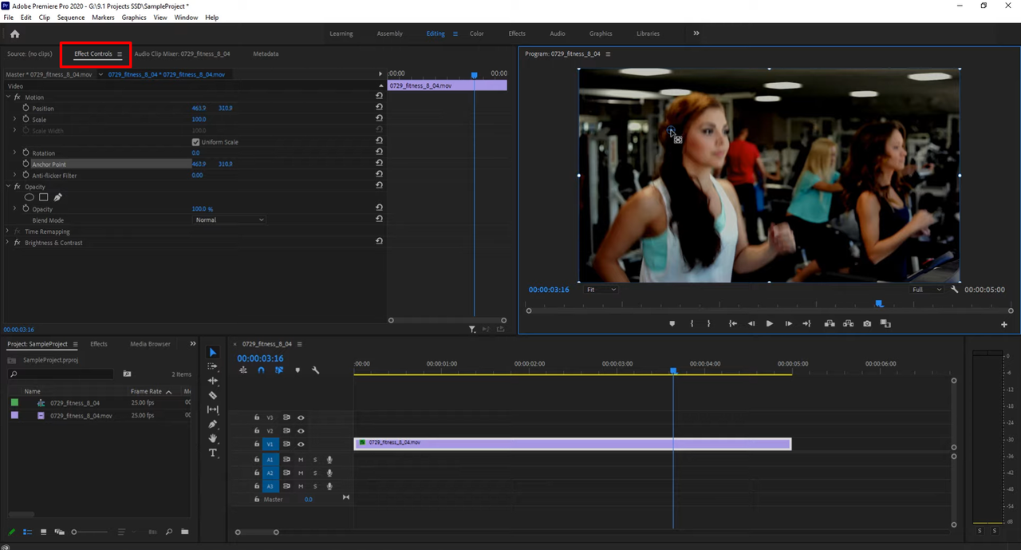Activate the Selection arrow tool
Screen dimensions: 1021x550
[x=213, y=352]
